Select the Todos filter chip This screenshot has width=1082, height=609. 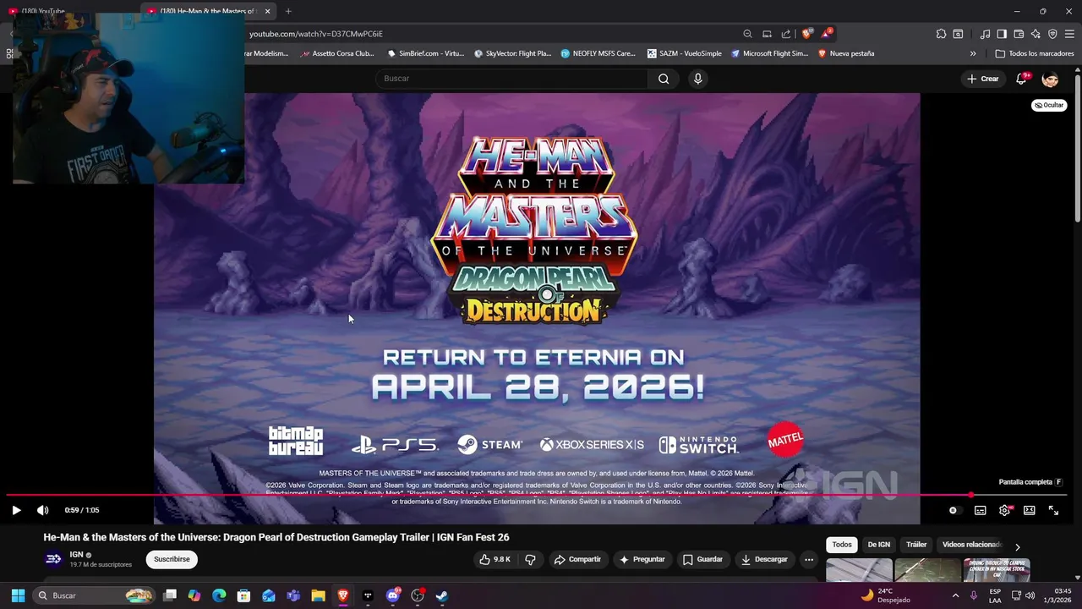(x=842, y=545)
